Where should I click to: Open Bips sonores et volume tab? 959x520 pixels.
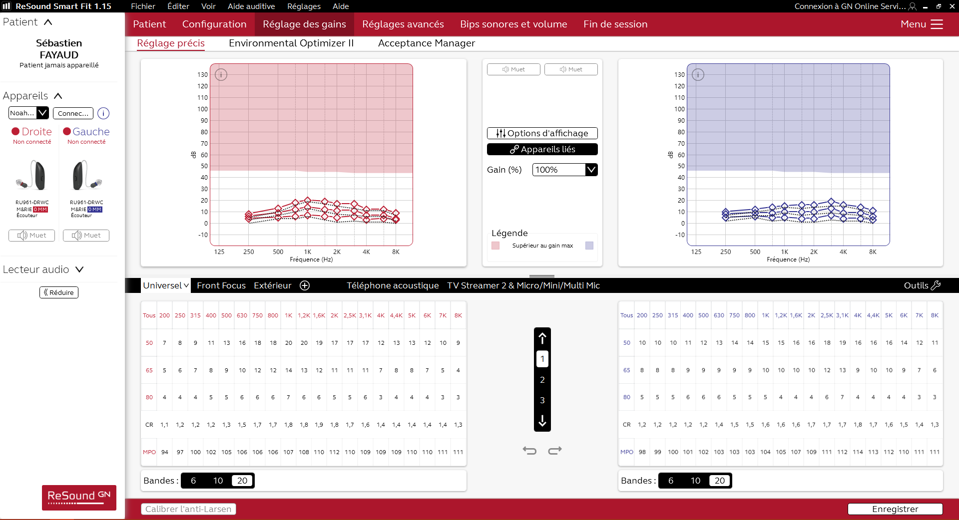513,24
